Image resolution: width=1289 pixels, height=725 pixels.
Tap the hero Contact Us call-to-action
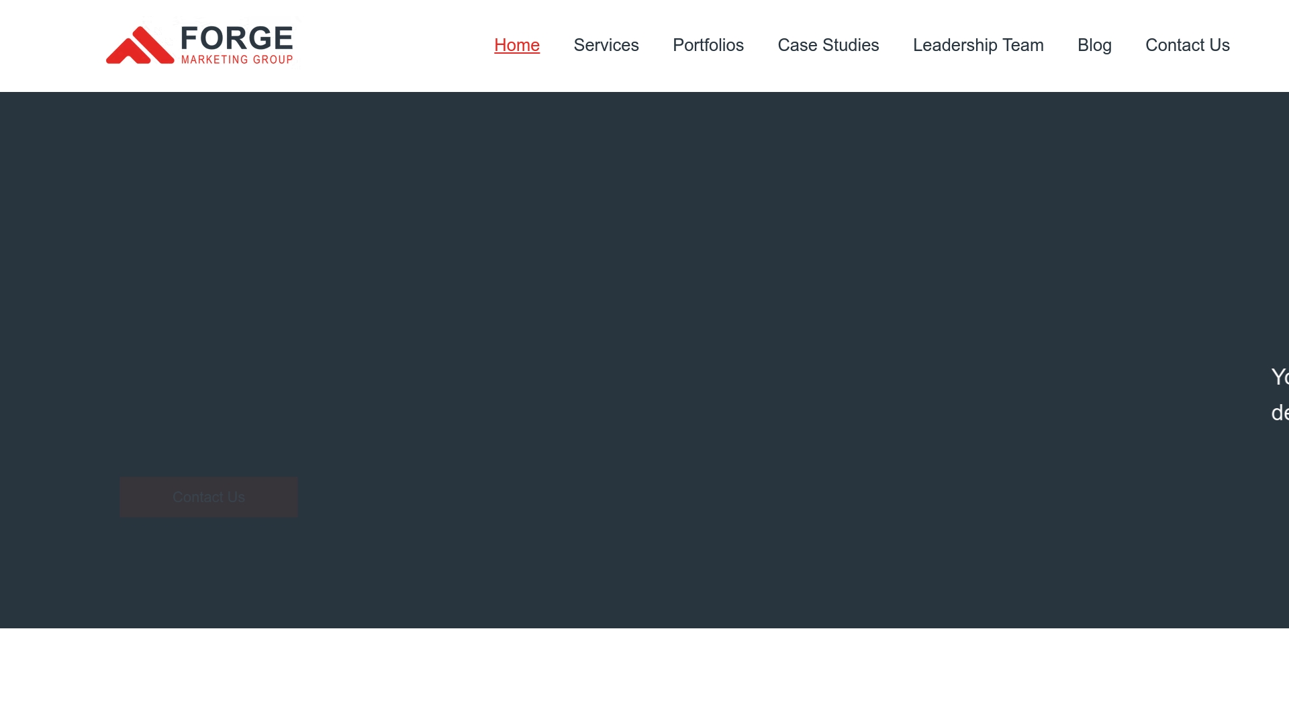click(x=208, y=497)
